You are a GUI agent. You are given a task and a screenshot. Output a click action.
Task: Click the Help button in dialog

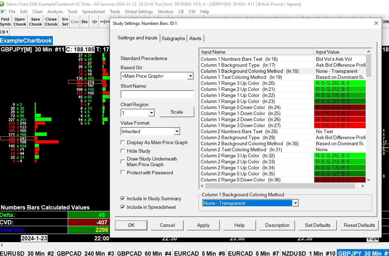[239, 225]
